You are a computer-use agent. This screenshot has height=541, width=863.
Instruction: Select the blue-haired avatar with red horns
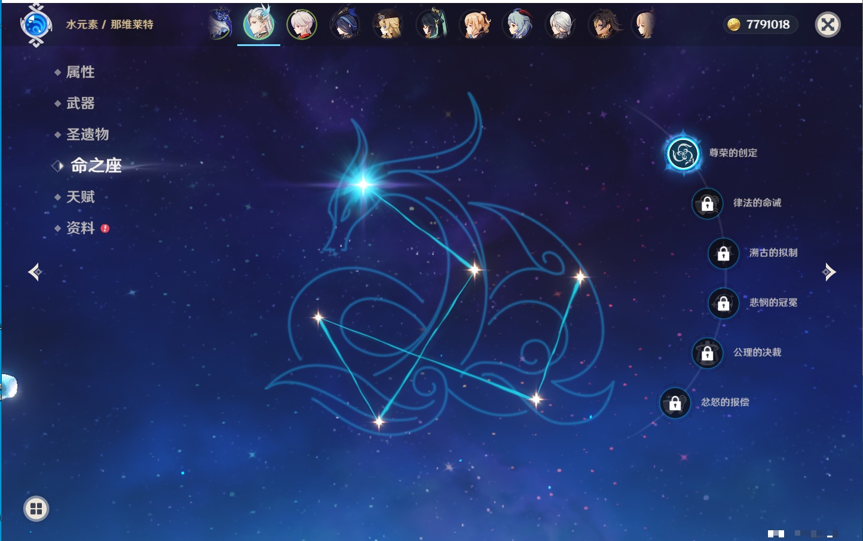[x=518, y=25]
